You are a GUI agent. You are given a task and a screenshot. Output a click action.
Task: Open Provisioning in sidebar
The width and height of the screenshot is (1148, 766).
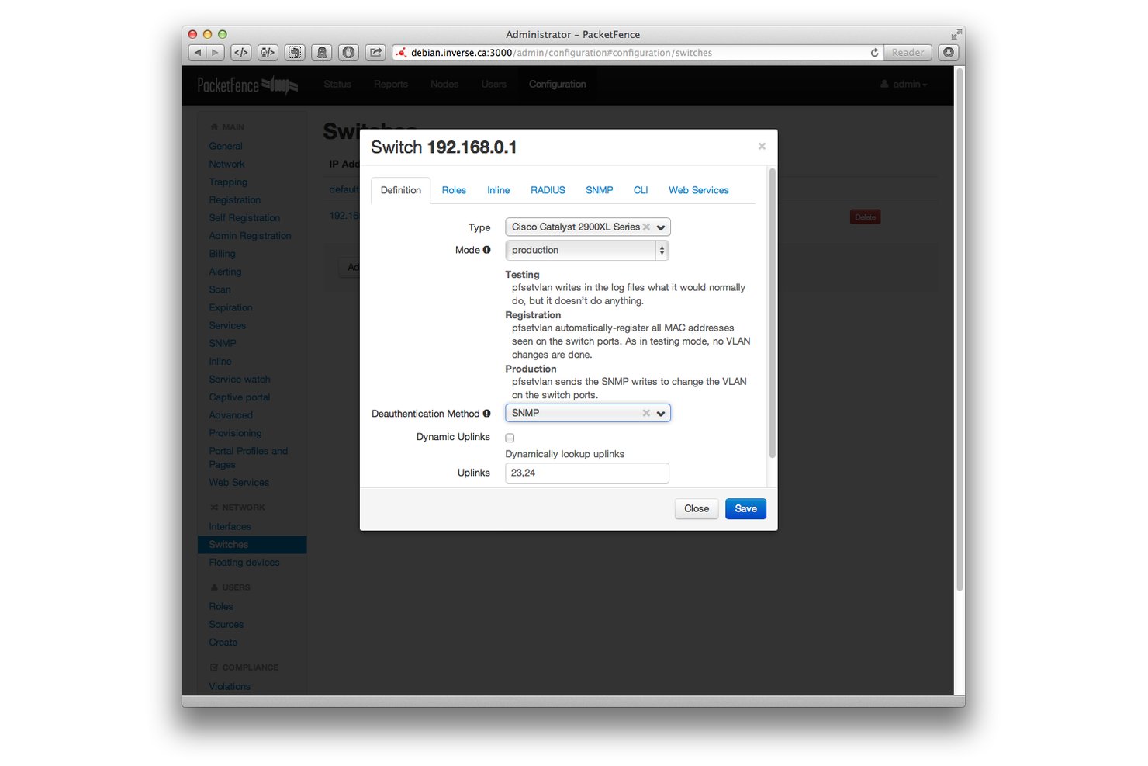(235, 433)
